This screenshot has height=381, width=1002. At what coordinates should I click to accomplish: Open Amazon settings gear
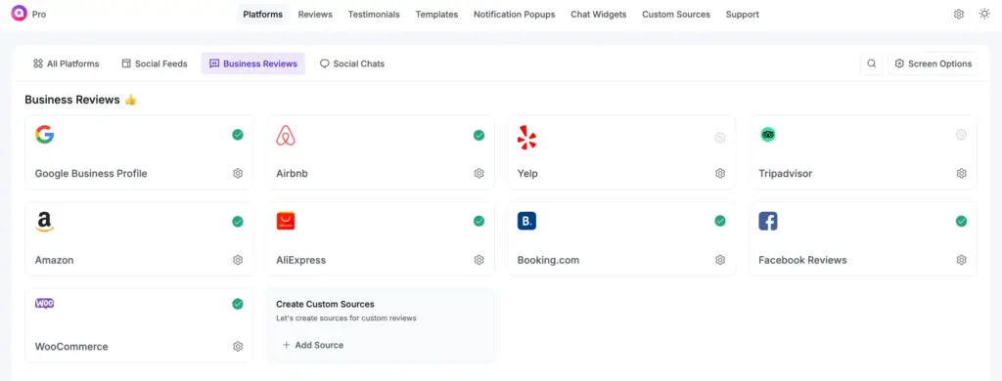pos(238,260)
